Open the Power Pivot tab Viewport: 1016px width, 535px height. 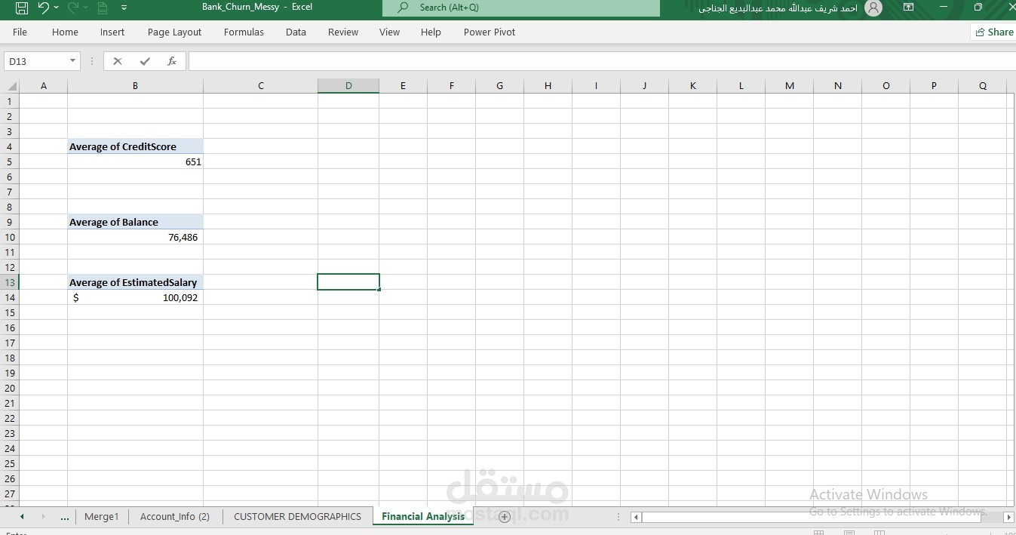(490, 32)
